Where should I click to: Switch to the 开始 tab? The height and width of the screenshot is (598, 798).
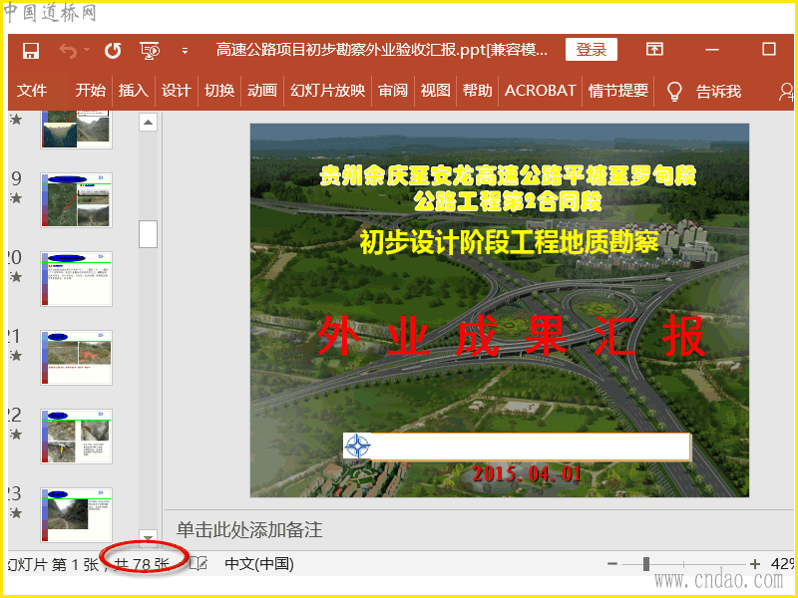90,91
